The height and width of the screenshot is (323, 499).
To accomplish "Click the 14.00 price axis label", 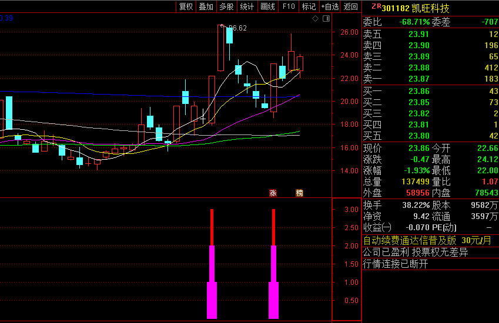I will (x=350, y=171).
